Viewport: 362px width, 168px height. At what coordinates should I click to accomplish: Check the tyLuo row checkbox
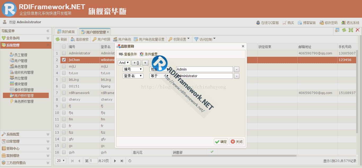[64, 73]
